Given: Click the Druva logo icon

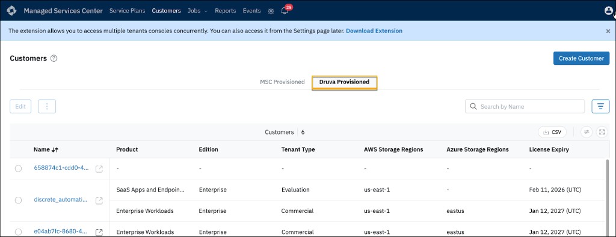Looking at the screenshot, I should [11, 11].
